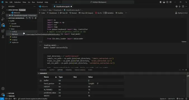Click the Customize Layout icon
The image size is (189, 100).
[x=171, y=2]
